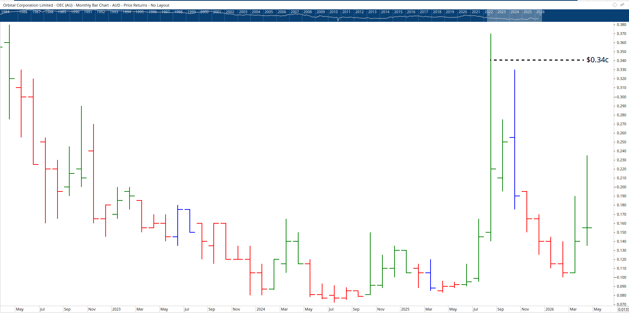The image size is (629, 314).
Task: Select 1984 in the year navigator strip
Action: pos(6,12)
